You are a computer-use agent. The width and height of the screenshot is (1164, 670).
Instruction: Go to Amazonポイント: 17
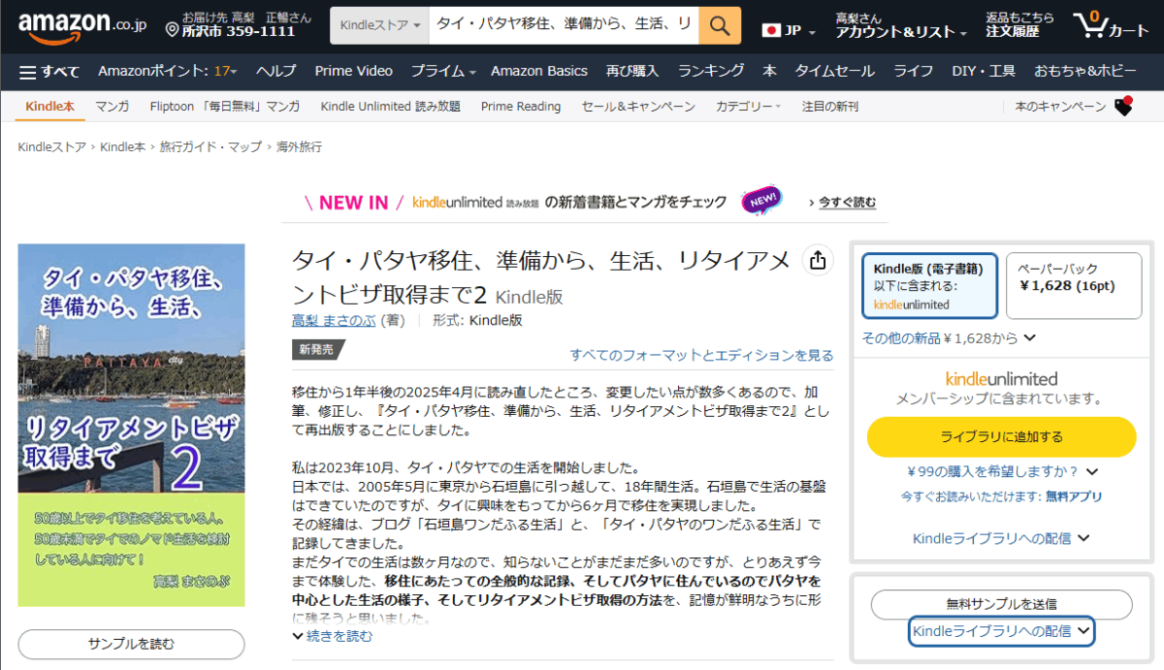pyautogui.click(x=166, y=71)
